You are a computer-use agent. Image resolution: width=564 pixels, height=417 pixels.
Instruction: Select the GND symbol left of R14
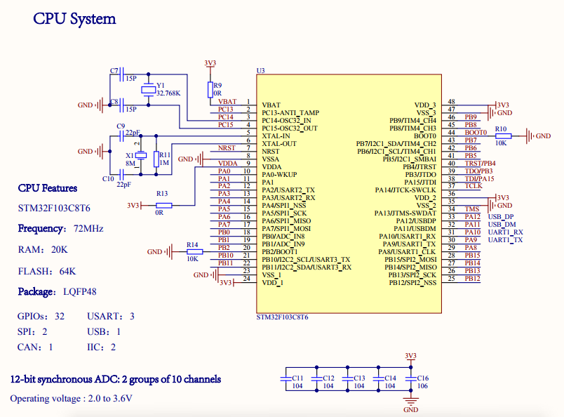pos(161,252)
